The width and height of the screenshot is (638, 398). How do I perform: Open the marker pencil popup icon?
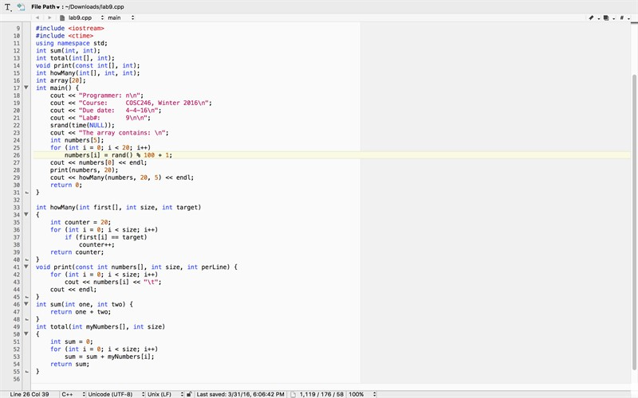593,18
